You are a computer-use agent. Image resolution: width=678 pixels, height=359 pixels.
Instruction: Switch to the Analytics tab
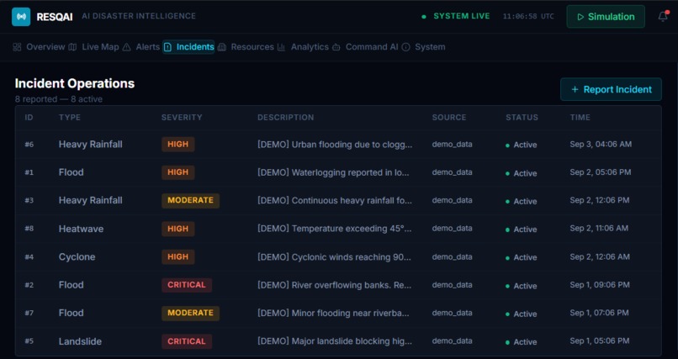pyautogui.click(x=303, y=47)
